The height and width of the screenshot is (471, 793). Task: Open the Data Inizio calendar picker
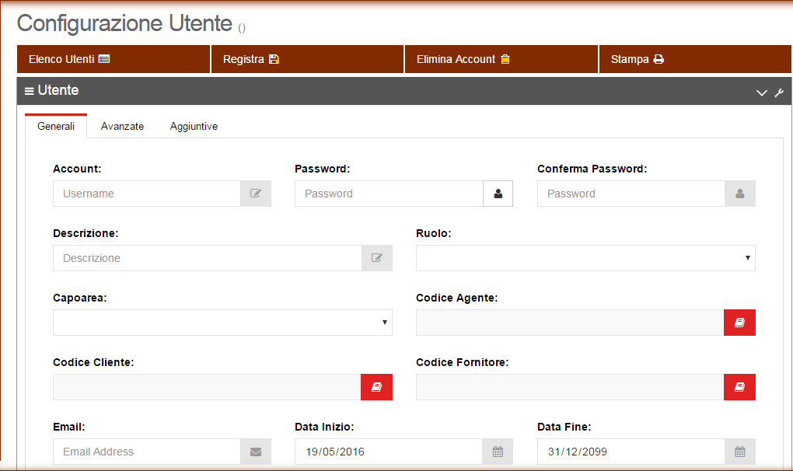pos(498,452)
